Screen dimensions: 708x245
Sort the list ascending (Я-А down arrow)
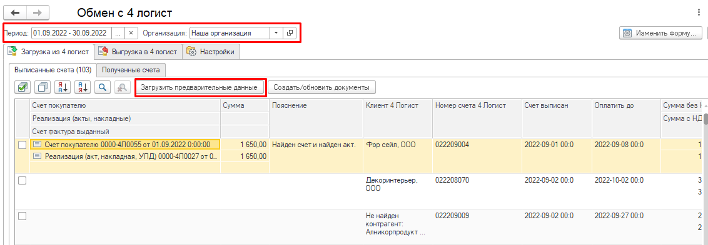[x=63, y=87]
